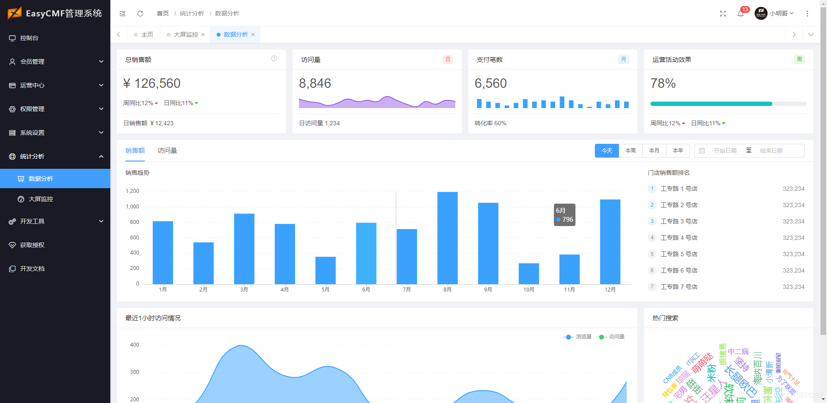Open notifications bell with 13 badge
The height and width of the screenshot is (403, 827).
point(740,13)
